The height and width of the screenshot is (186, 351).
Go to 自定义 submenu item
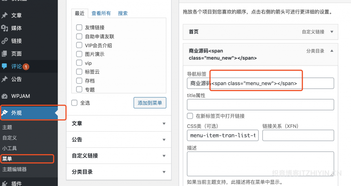pos(10,138)
